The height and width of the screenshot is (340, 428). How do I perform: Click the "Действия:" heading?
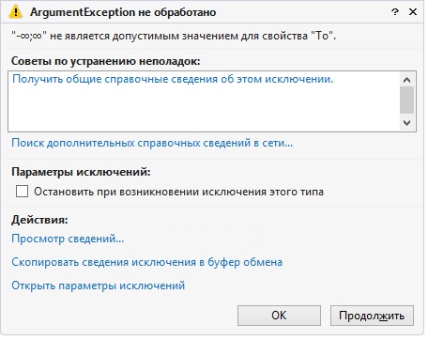pos(39,220)
